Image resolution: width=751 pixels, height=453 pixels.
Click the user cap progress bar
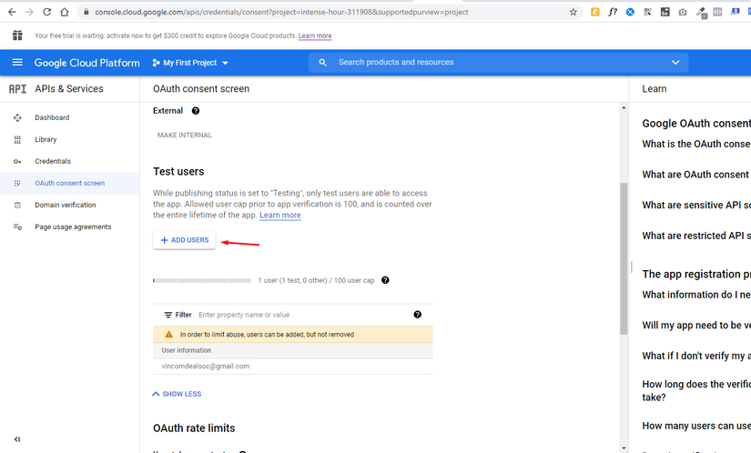[x=202, y=280]
